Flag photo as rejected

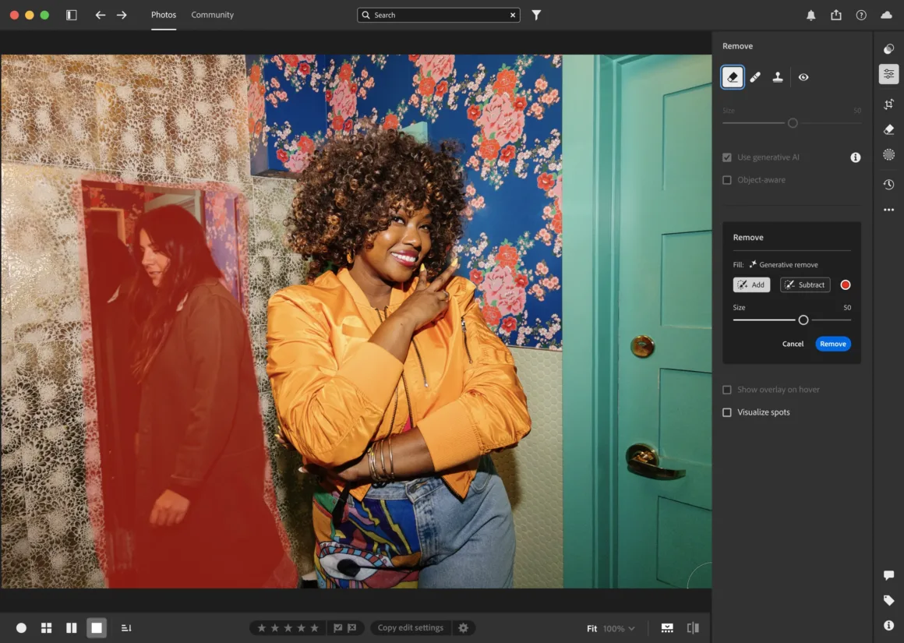pyautogui.click(x=351, y=628)
